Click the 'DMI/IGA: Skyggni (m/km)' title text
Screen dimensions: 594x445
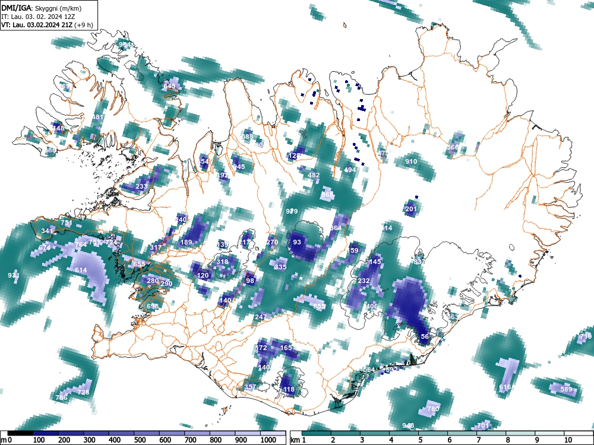coord(42,8)
